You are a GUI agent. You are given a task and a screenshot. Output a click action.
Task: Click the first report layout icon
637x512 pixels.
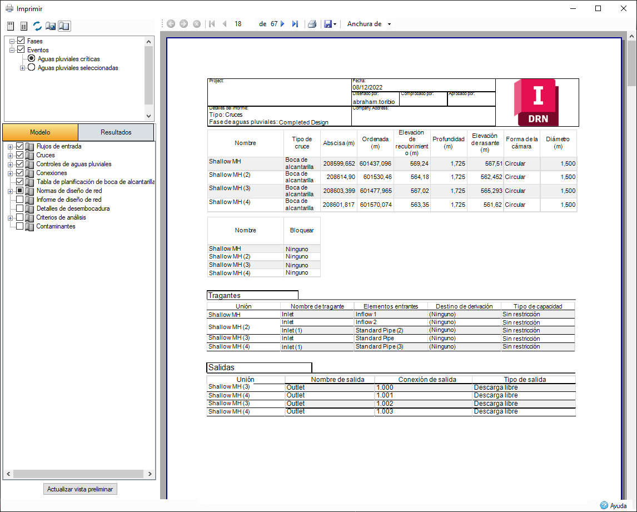coord(11,26)
